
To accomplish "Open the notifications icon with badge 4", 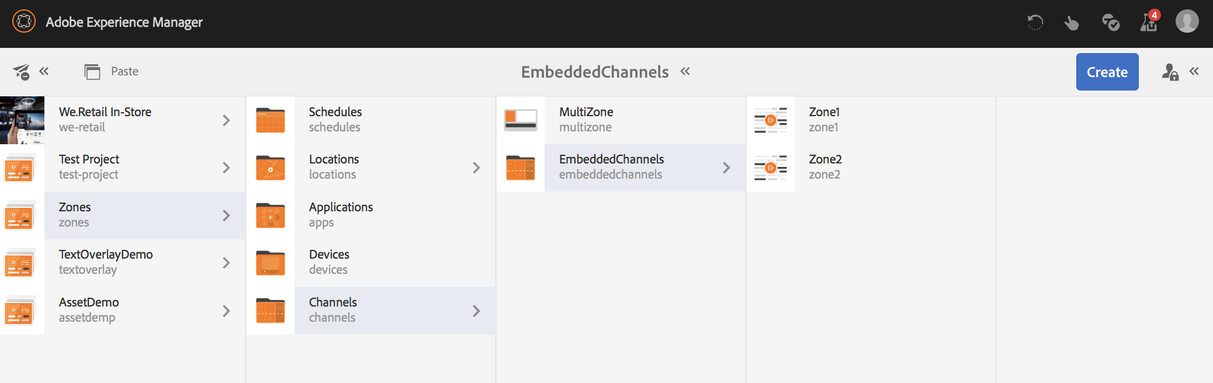I will click(1149, 22).
